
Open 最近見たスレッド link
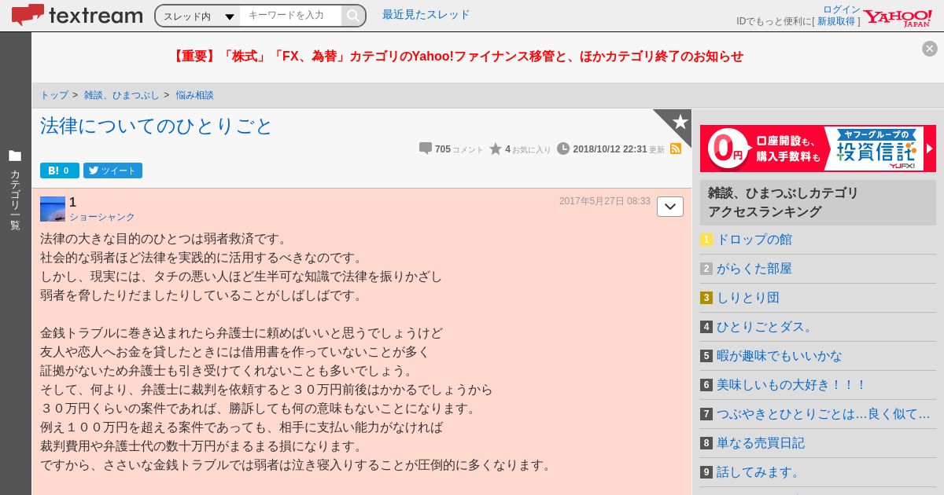[x=426, y=14]
